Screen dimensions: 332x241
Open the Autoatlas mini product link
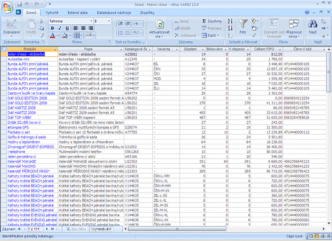pos(19,59)
